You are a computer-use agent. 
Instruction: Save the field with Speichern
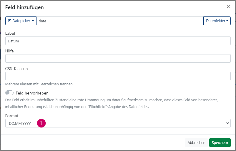220,142
